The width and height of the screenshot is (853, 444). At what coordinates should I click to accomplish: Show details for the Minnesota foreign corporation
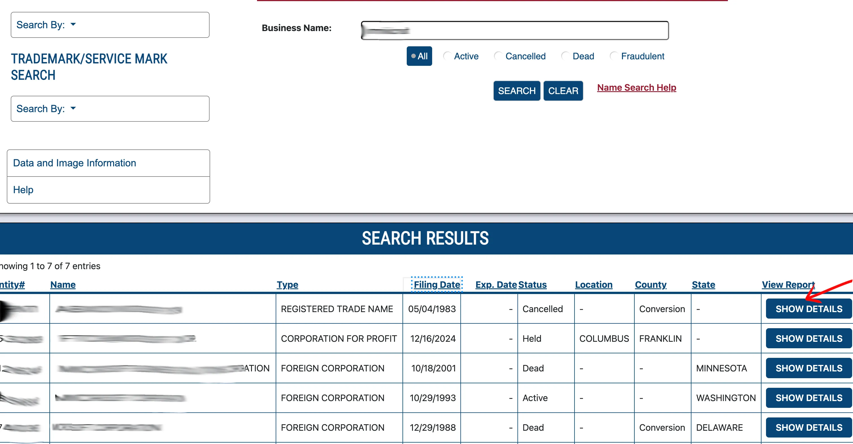[809, 368]
